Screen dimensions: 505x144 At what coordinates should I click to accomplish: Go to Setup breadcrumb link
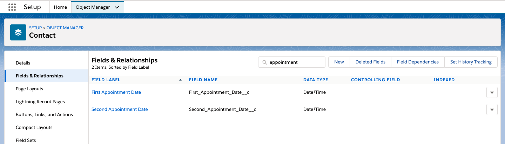point(35,28)
